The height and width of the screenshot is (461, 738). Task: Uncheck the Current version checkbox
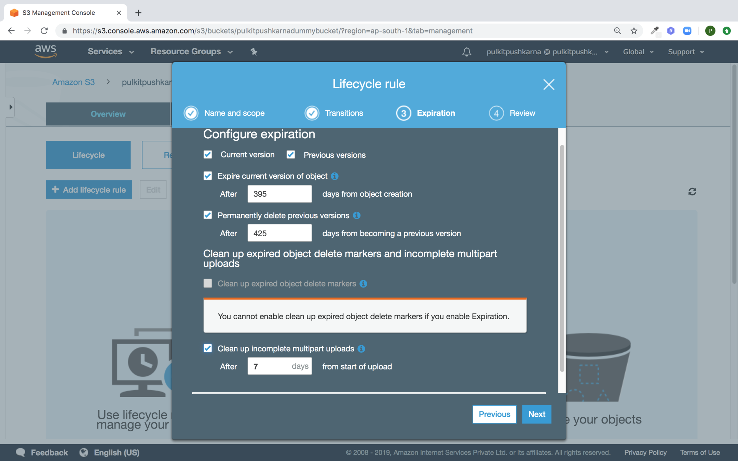[208, 155]
